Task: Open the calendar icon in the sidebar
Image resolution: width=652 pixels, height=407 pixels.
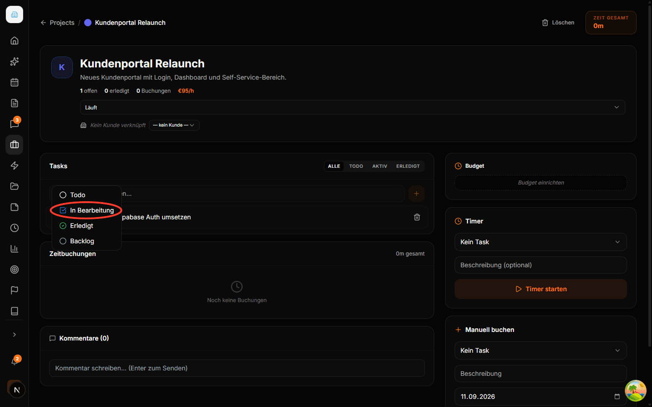Action: point(14,82)
